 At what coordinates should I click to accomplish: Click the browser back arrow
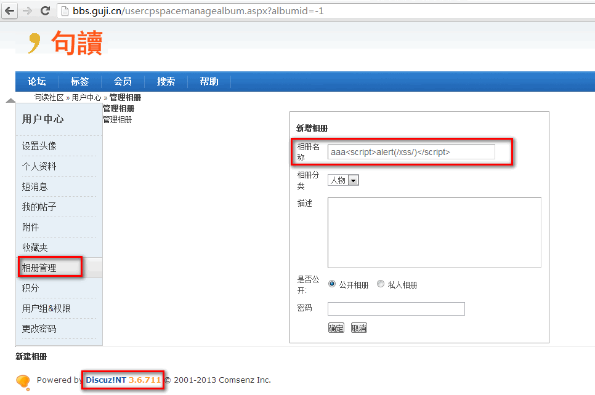[10, 10]
